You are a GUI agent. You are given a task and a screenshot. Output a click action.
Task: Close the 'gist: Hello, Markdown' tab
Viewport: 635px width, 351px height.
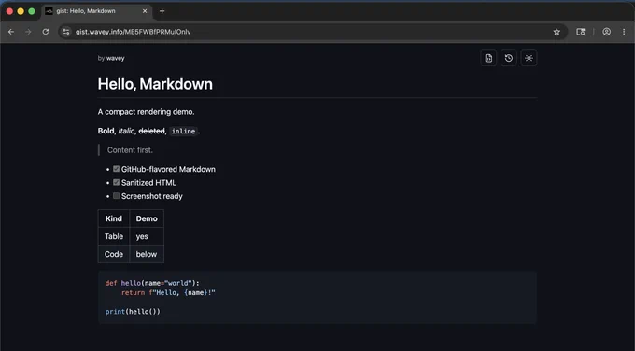[x=145, y=11]
